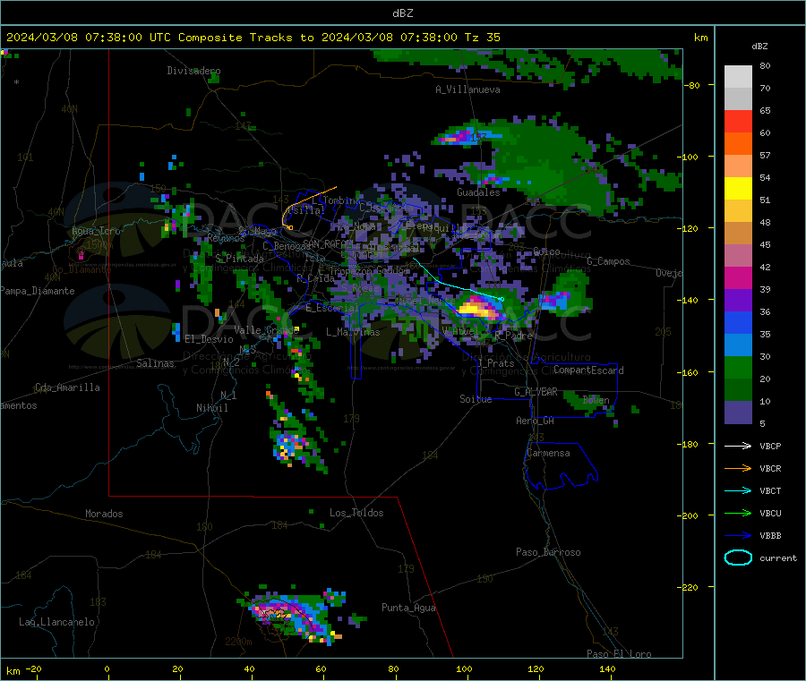The width and height of the screenshot is (806, 681).
Task: Click the 'dBZ' title at top center
Action: [402, 13]
